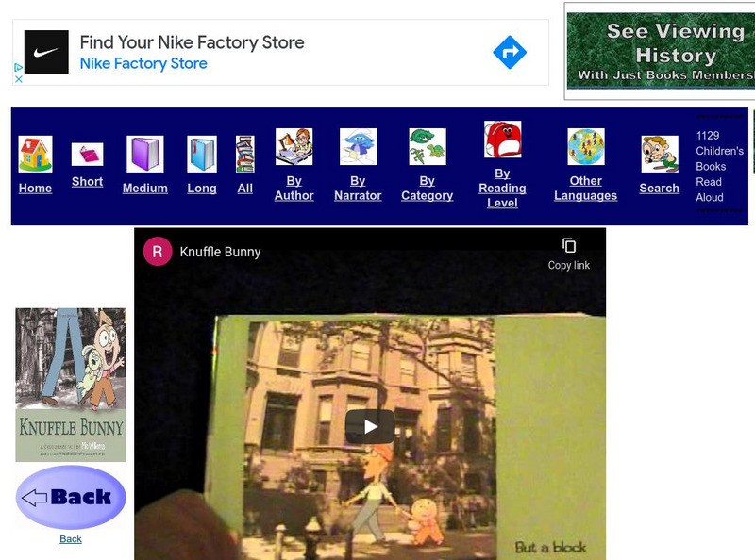Viewport: 755px width, 560px height.
Task: Select the Short book icon
Action: [x=87, y=154]
